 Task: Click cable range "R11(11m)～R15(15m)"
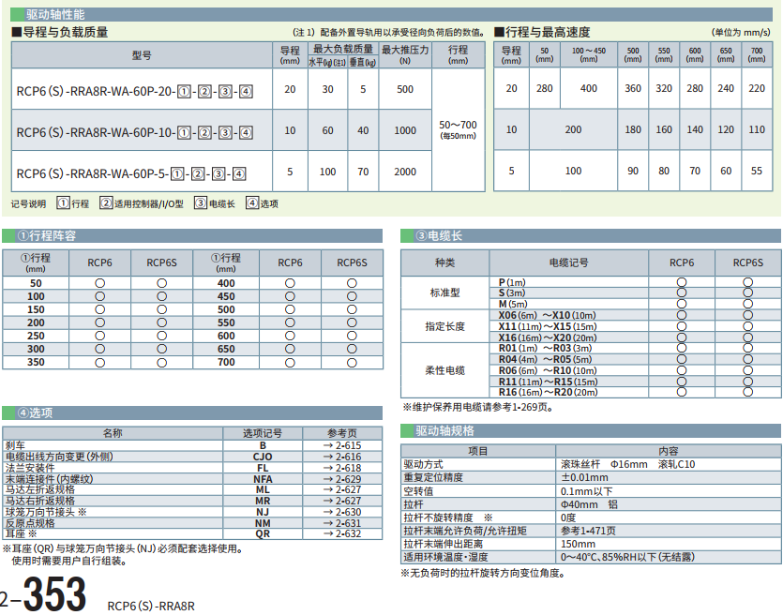(x=548, y=382)
